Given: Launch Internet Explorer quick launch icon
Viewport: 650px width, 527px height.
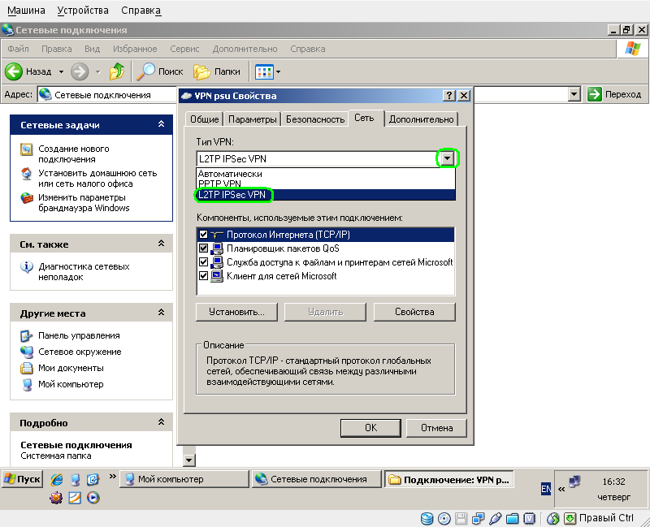Looking at the screenshot, I should [57, 479].
